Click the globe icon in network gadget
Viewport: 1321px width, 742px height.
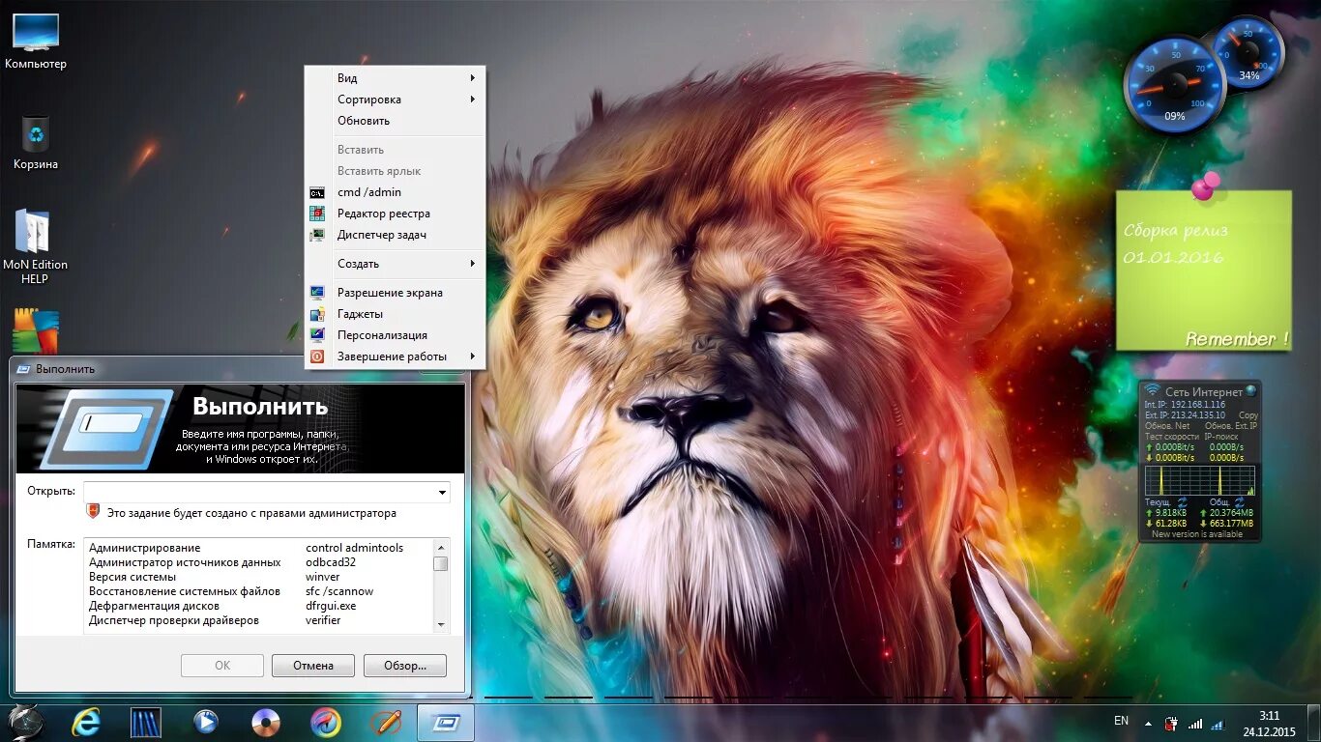(1250, 390)
